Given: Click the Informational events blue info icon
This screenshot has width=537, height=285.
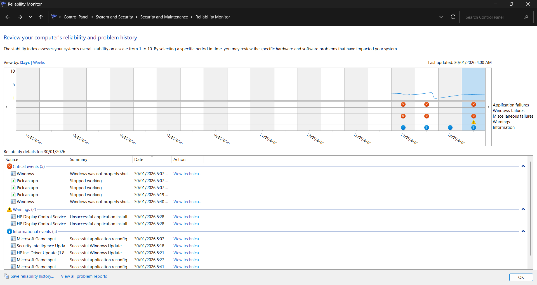Looking at the screenshot, I should point(9,232).
